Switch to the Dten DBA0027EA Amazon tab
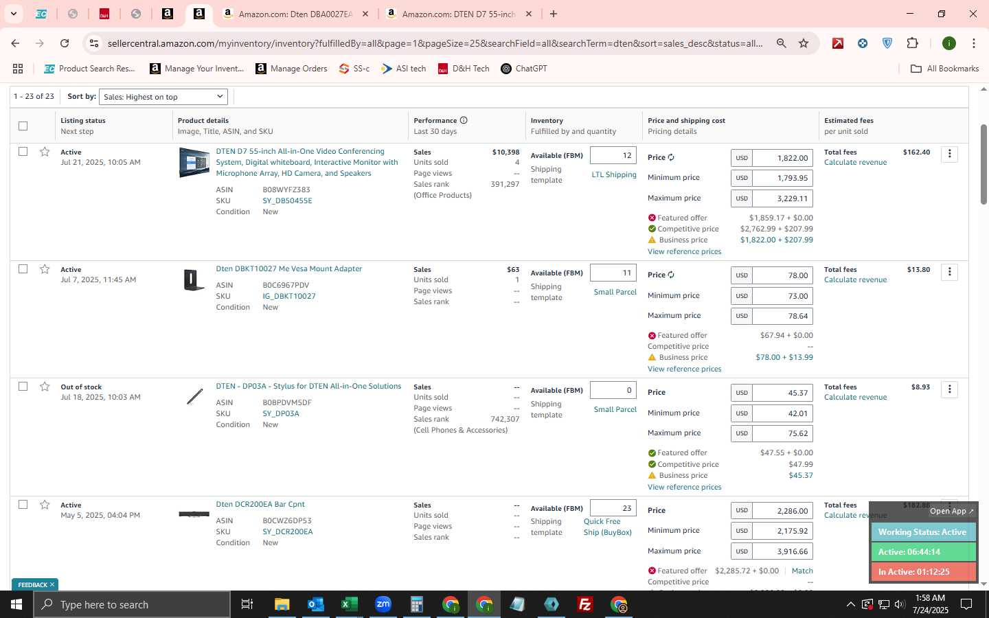The width and height of the screenshot is (989, 618). point(296,14)
